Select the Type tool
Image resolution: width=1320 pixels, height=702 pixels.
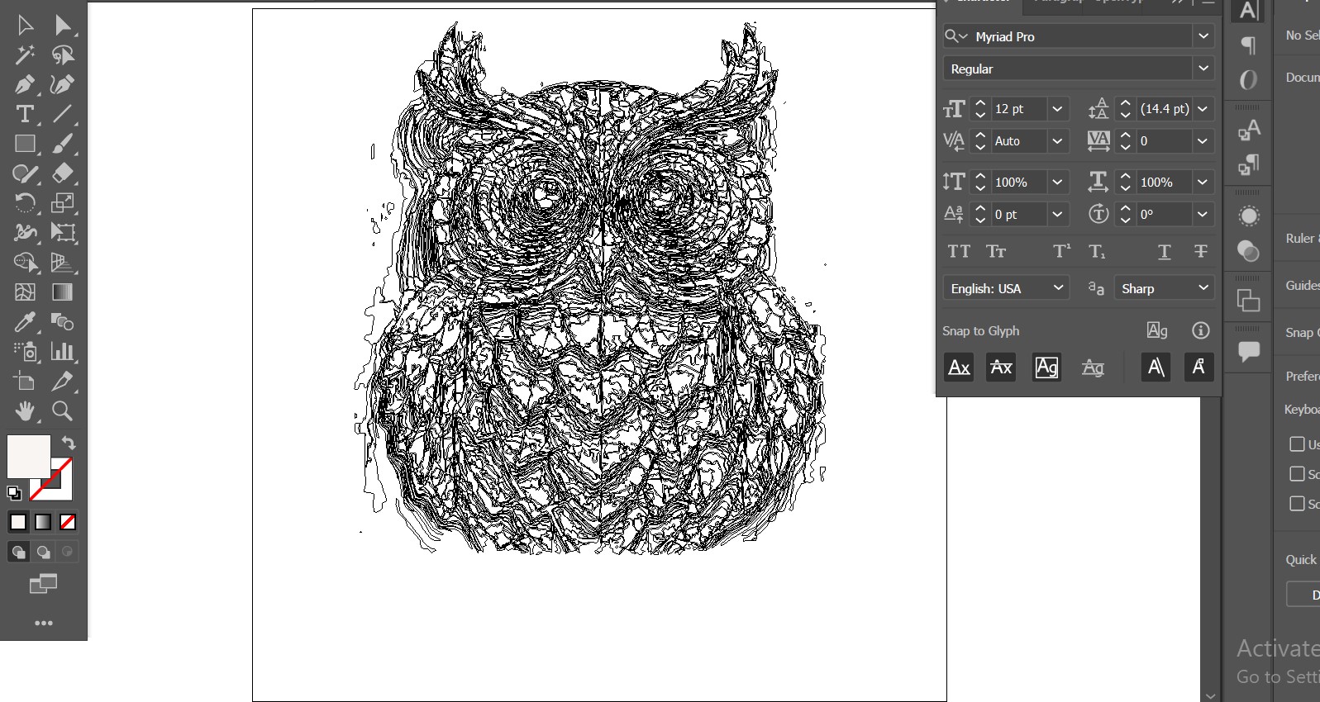(x=25, y=114)
